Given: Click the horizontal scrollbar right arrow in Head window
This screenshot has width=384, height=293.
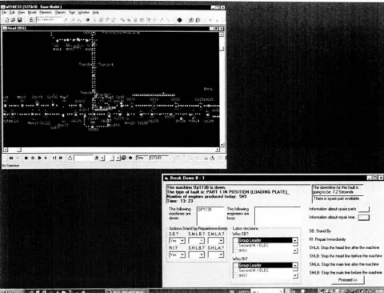Looking at the screenshot, I should click(218, 150).
